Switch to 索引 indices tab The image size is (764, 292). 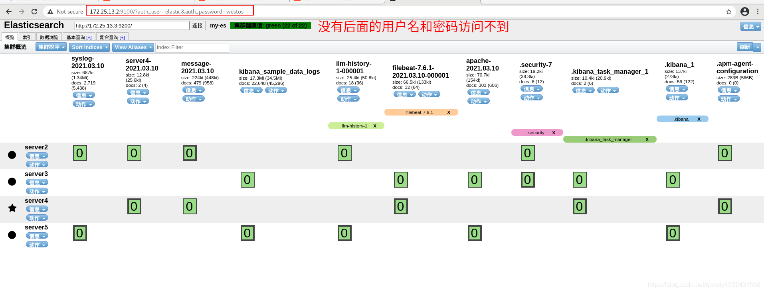[27, 37]
